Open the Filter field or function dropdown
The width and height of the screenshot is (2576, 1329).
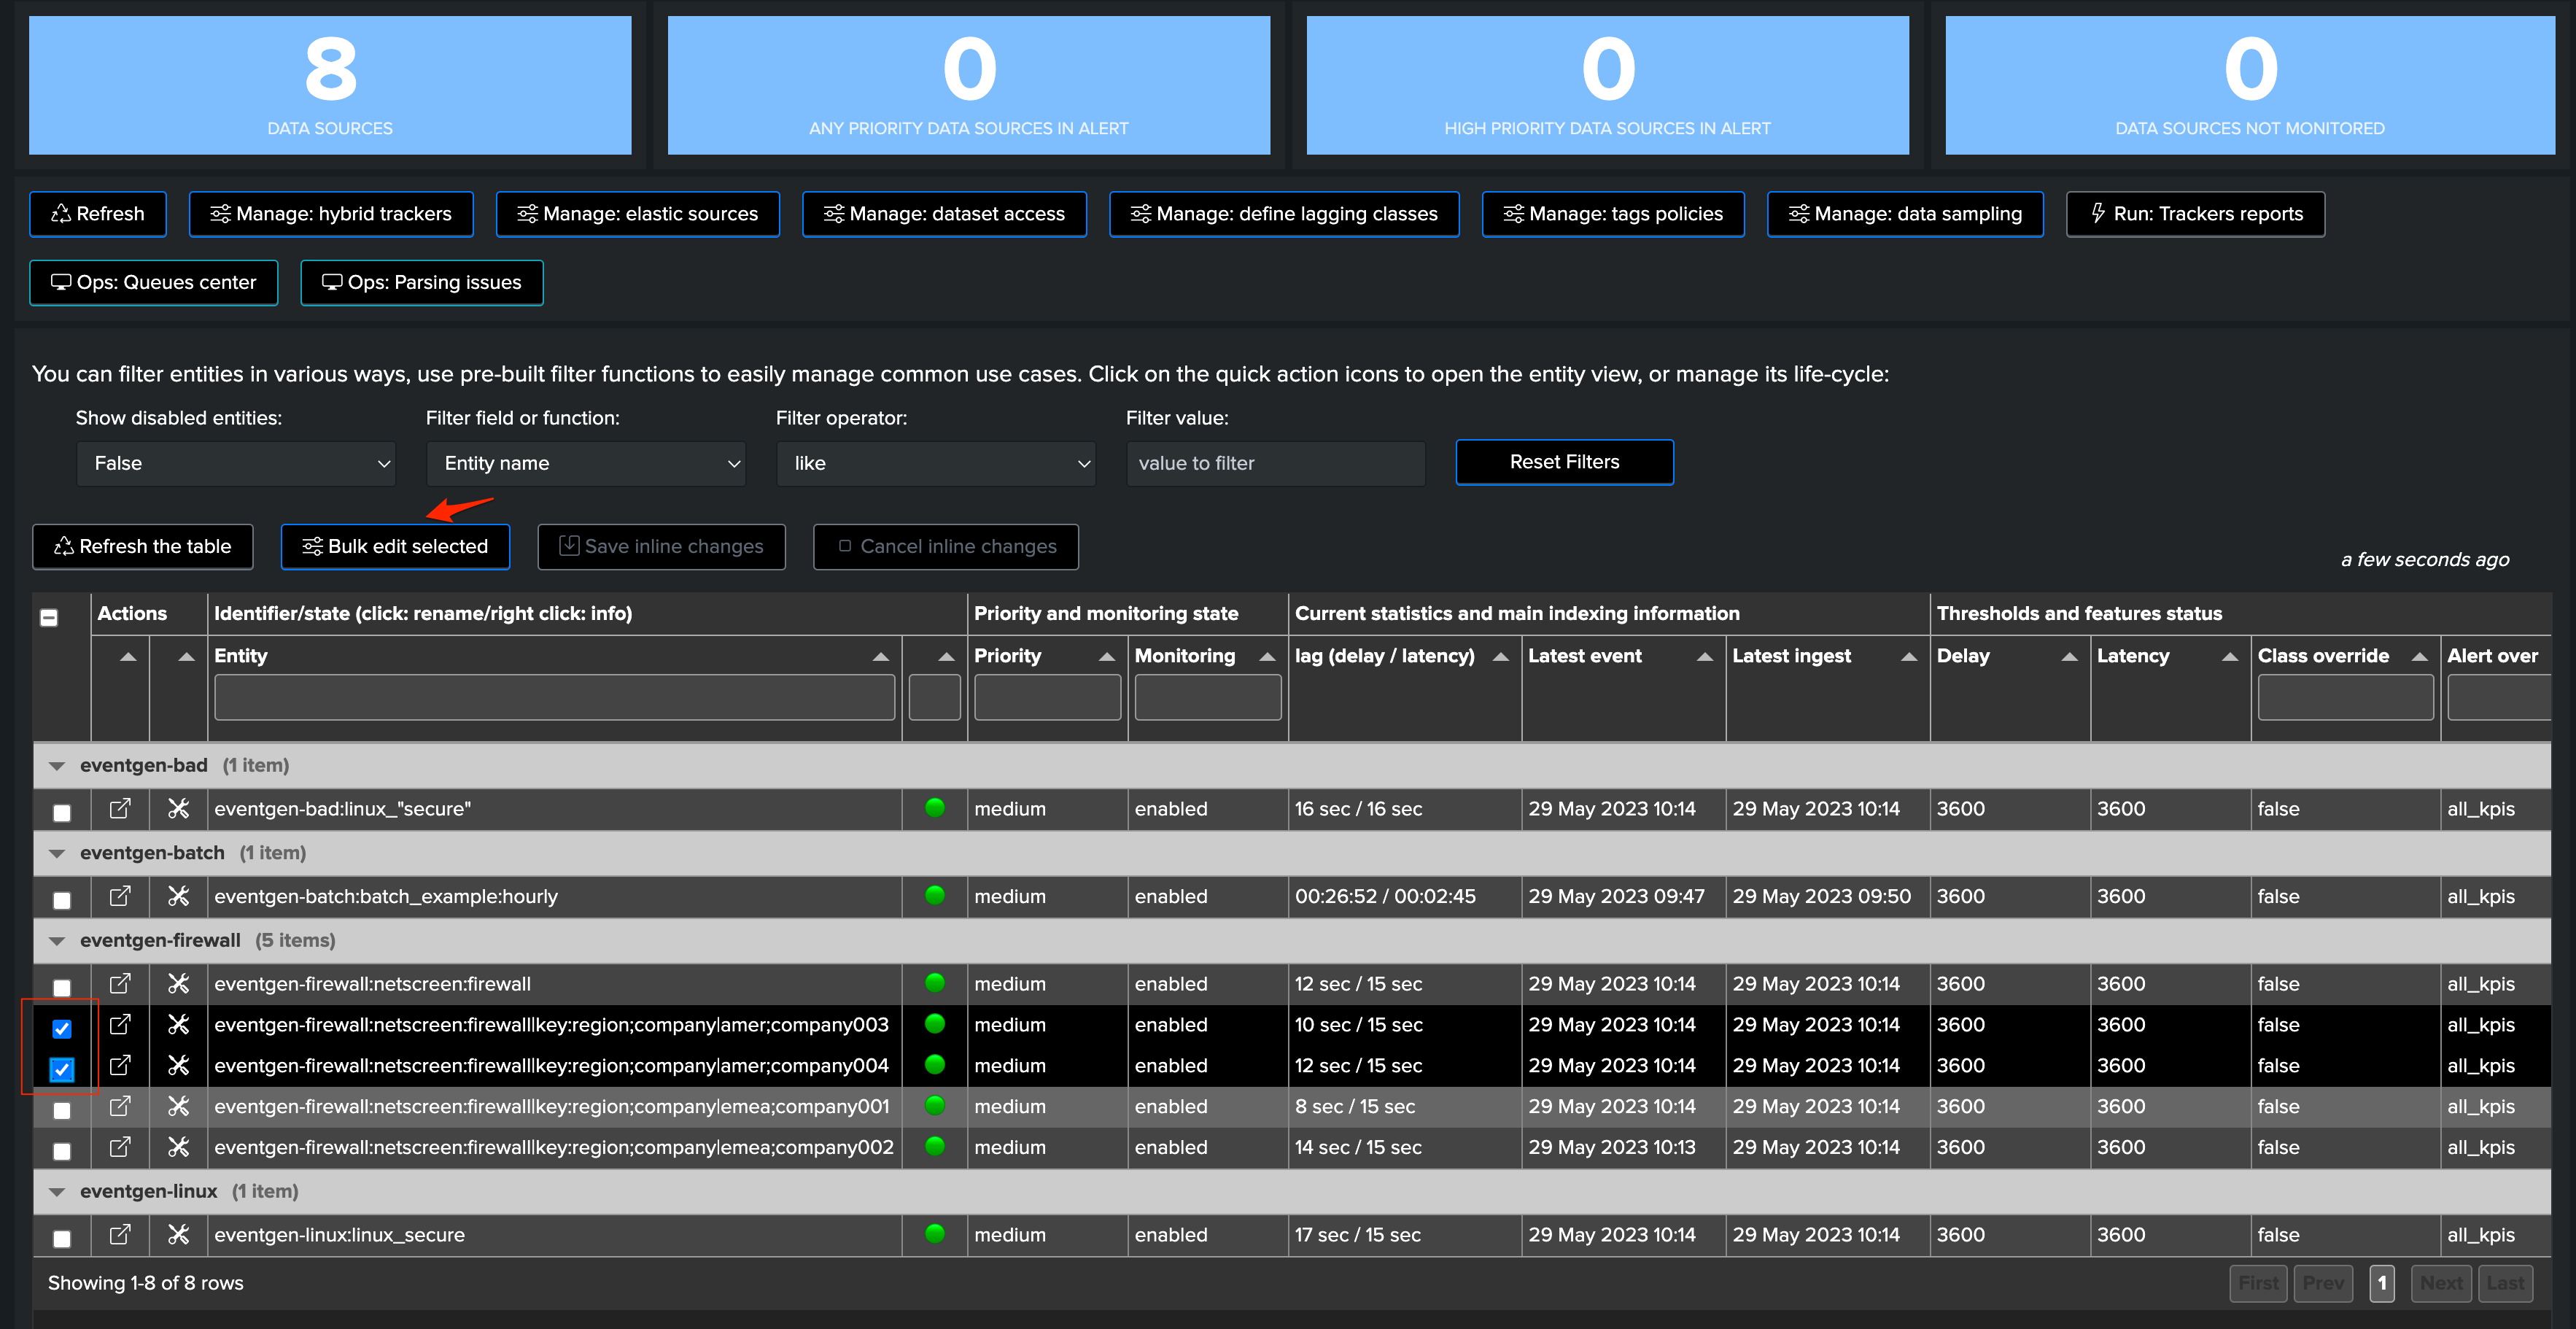coord(586,463)
